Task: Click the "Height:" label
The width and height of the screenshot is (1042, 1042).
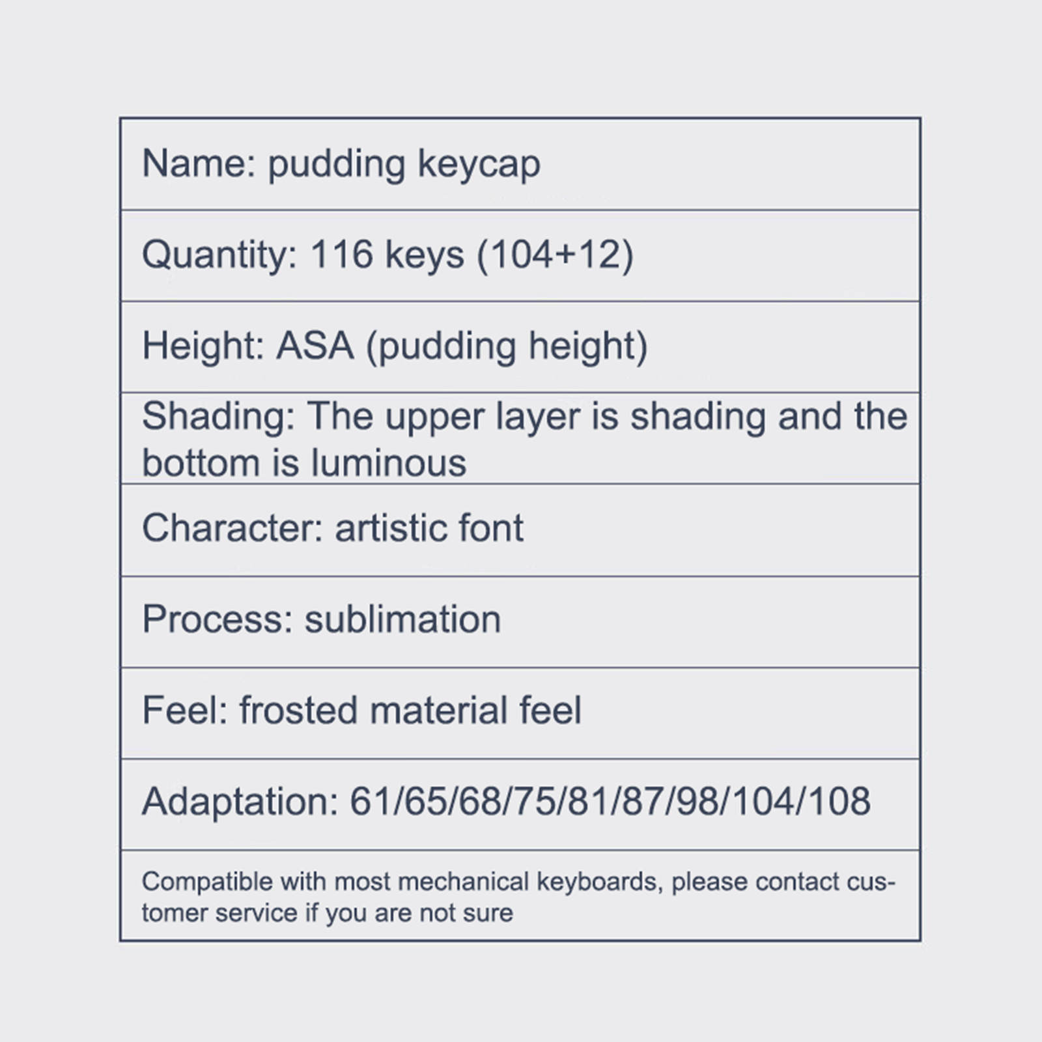Action: [x=203, y=345]
